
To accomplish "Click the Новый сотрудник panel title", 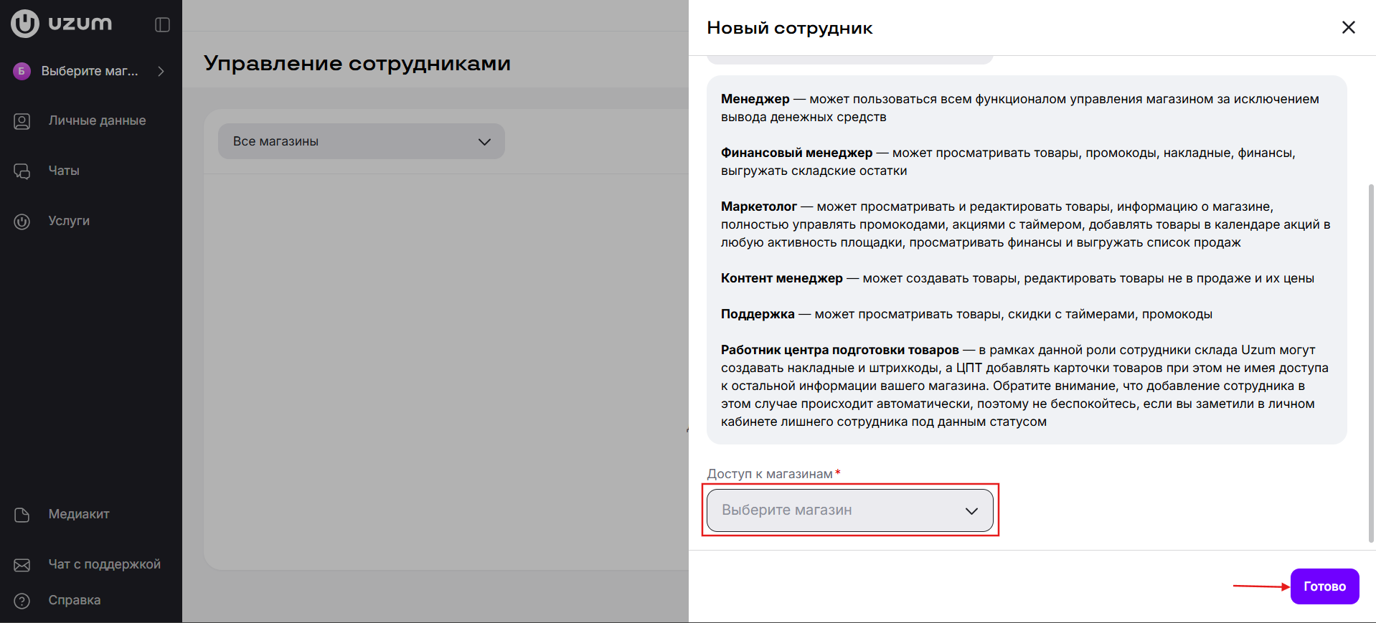I will click(790, 28).
